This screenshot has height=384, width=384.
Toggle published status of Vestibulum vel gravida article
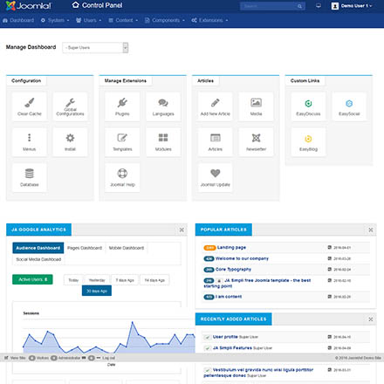(x=207, y=370)
